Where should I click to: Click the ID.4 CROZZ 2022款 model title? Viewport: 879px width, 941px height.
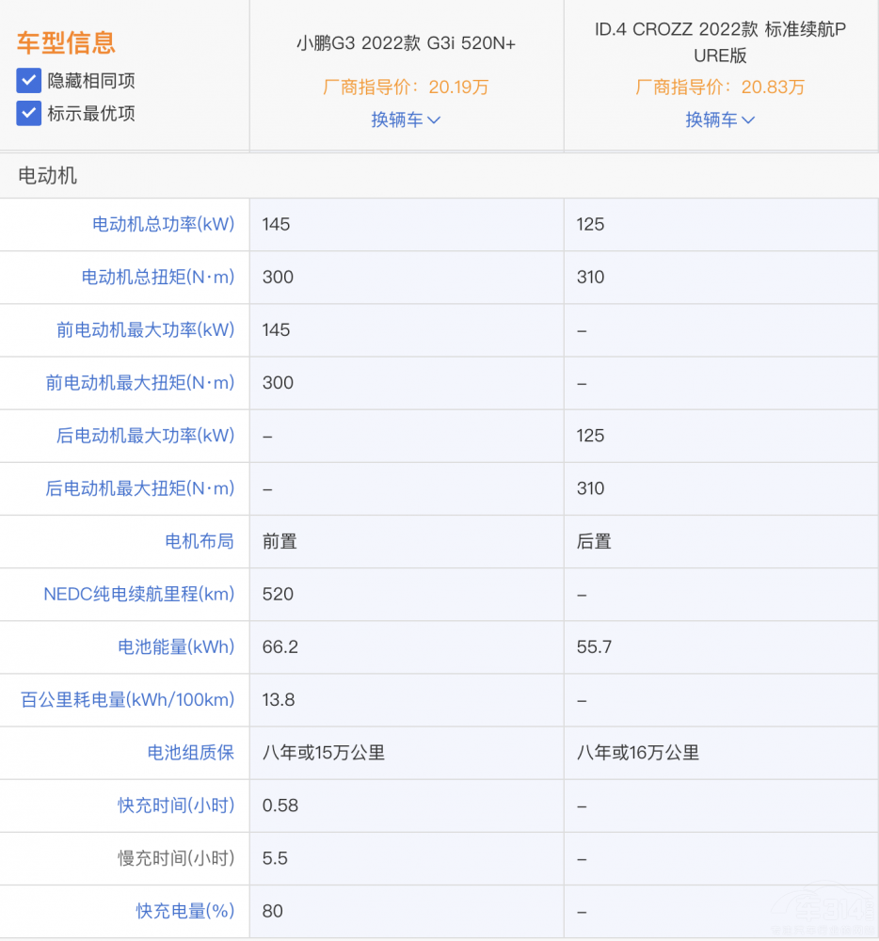720,42
